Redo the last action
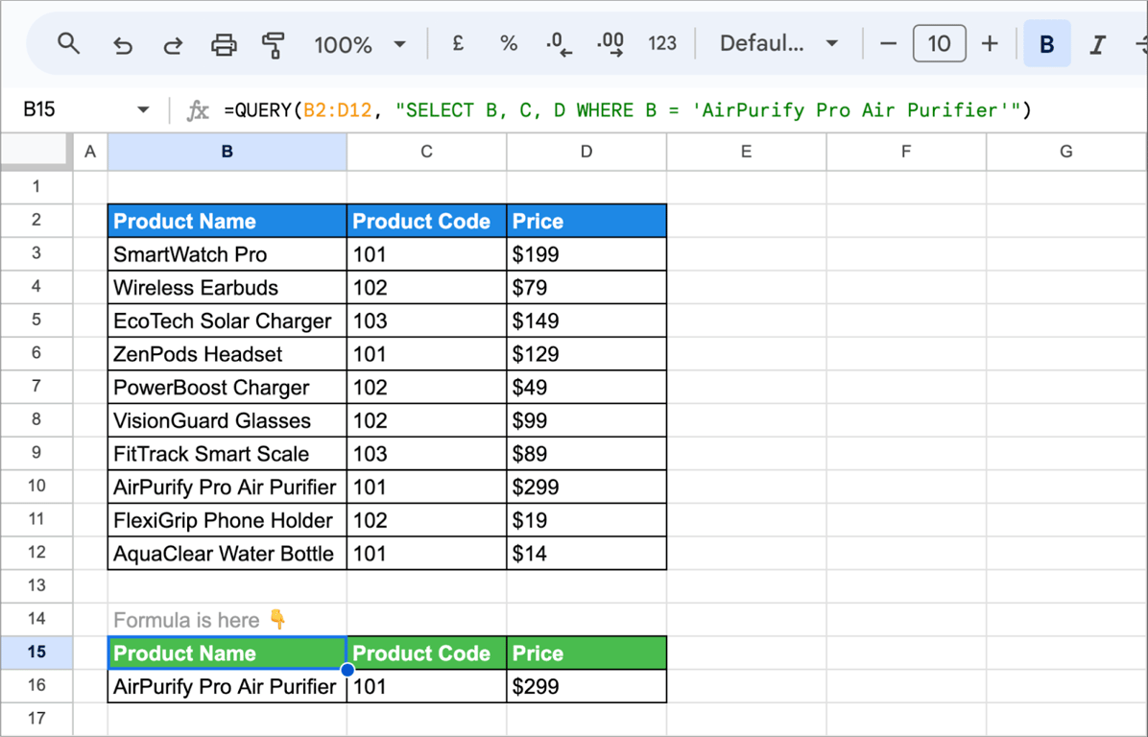 click(x=173, y=45)
